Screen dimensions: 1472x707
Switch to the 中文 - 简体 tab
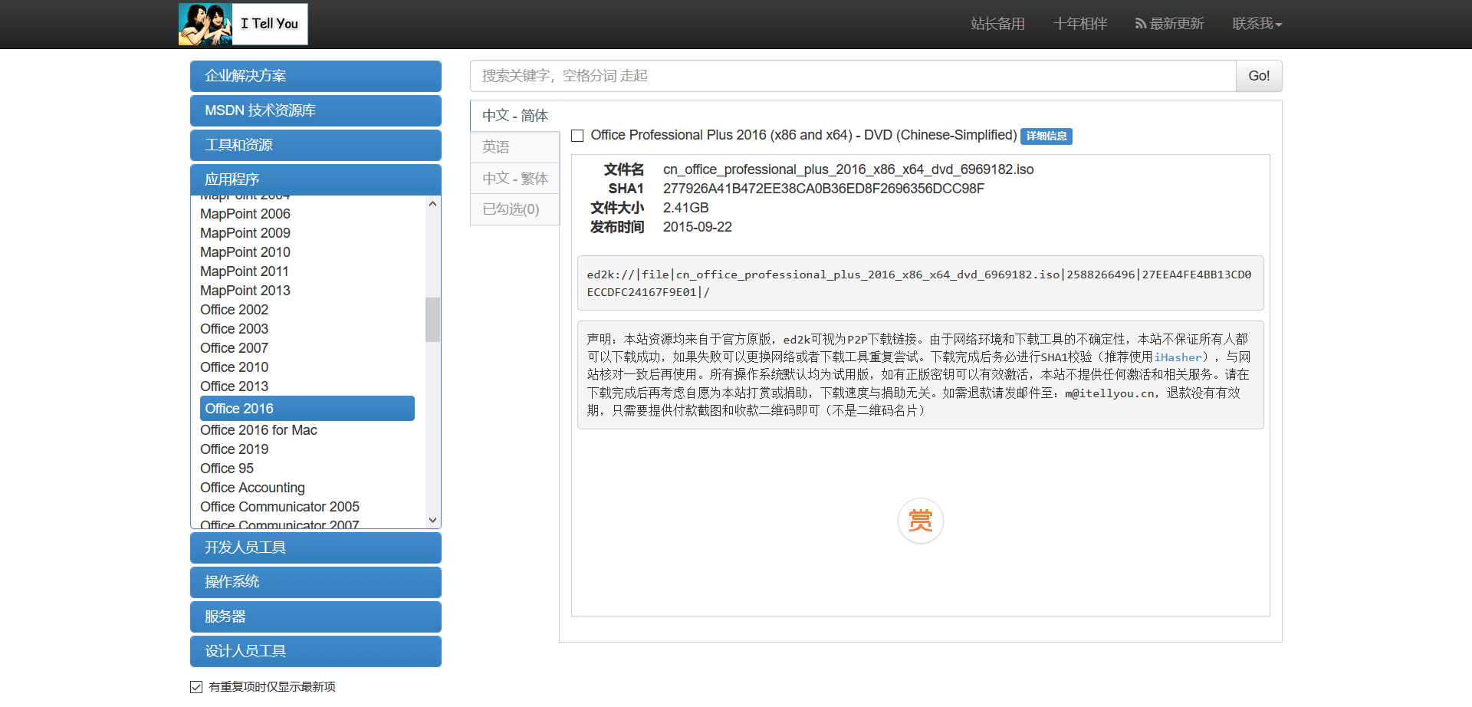515,116
